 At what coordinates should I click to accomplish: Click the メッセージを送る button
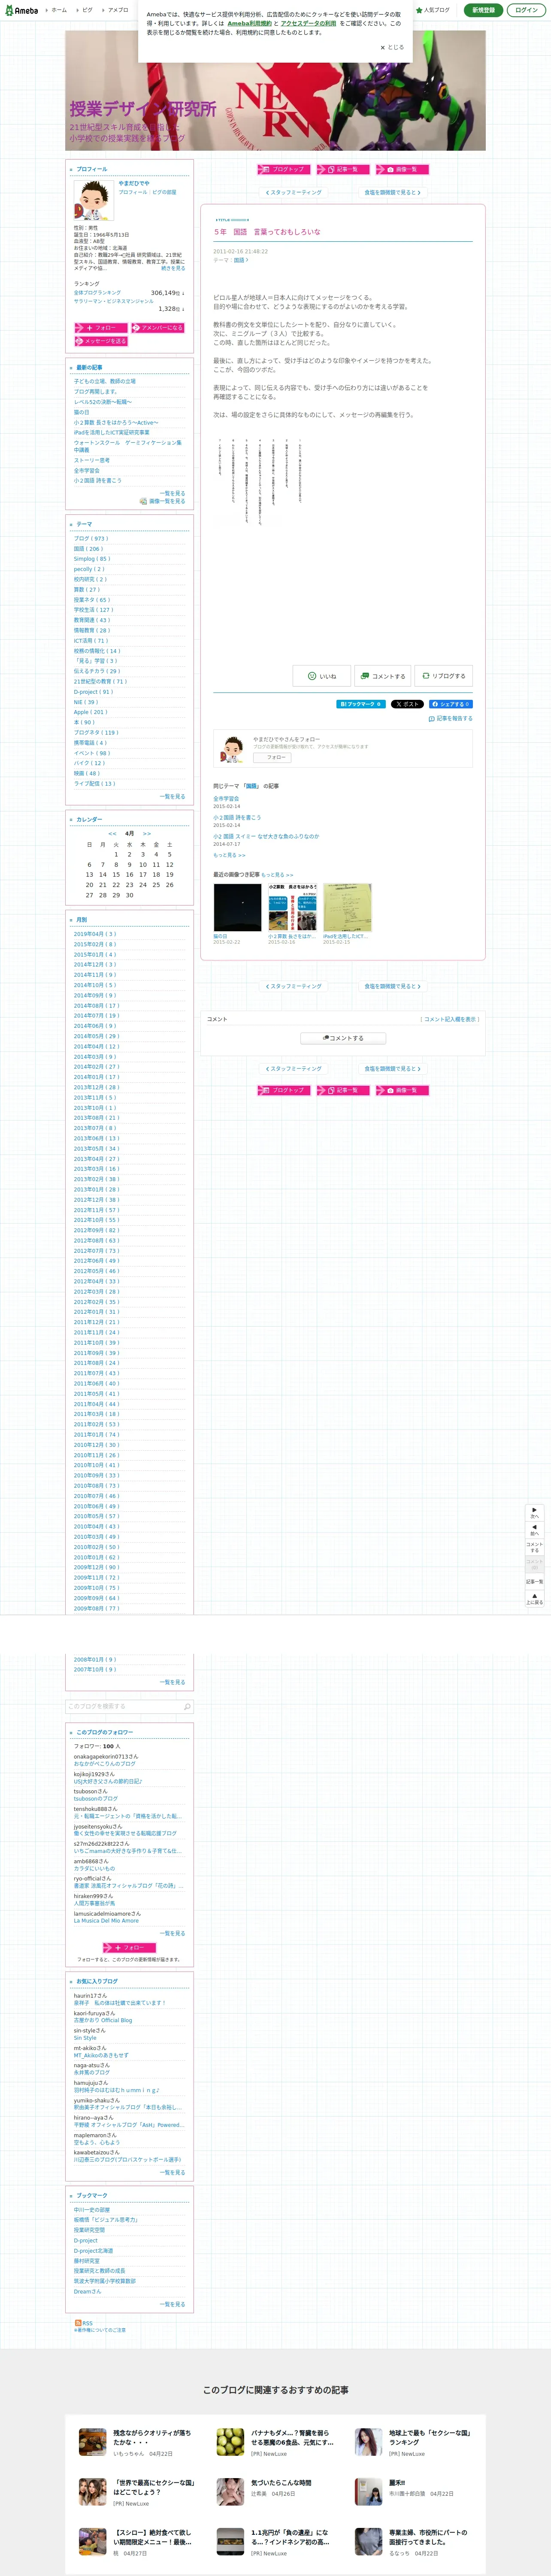coord(100,341)
